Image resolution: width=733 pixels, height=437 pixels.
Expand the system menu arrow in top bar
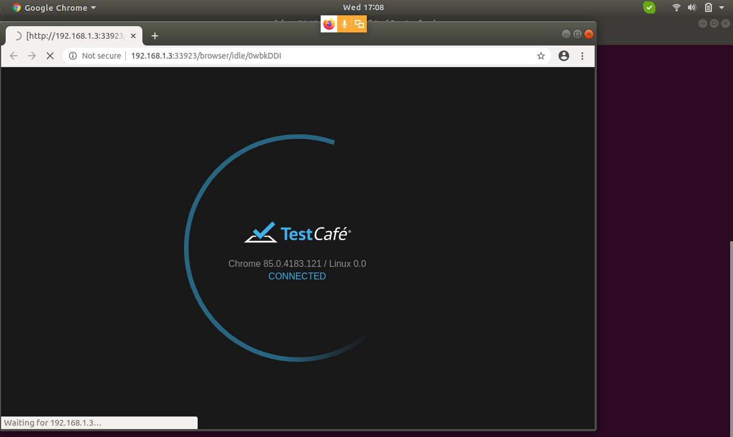pos(722,8)
